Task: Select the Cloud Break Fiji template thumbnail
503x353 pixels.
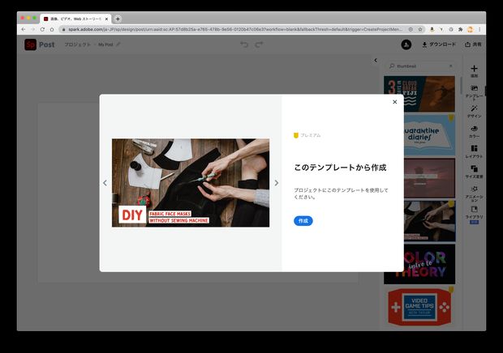Action: (419, 94)
